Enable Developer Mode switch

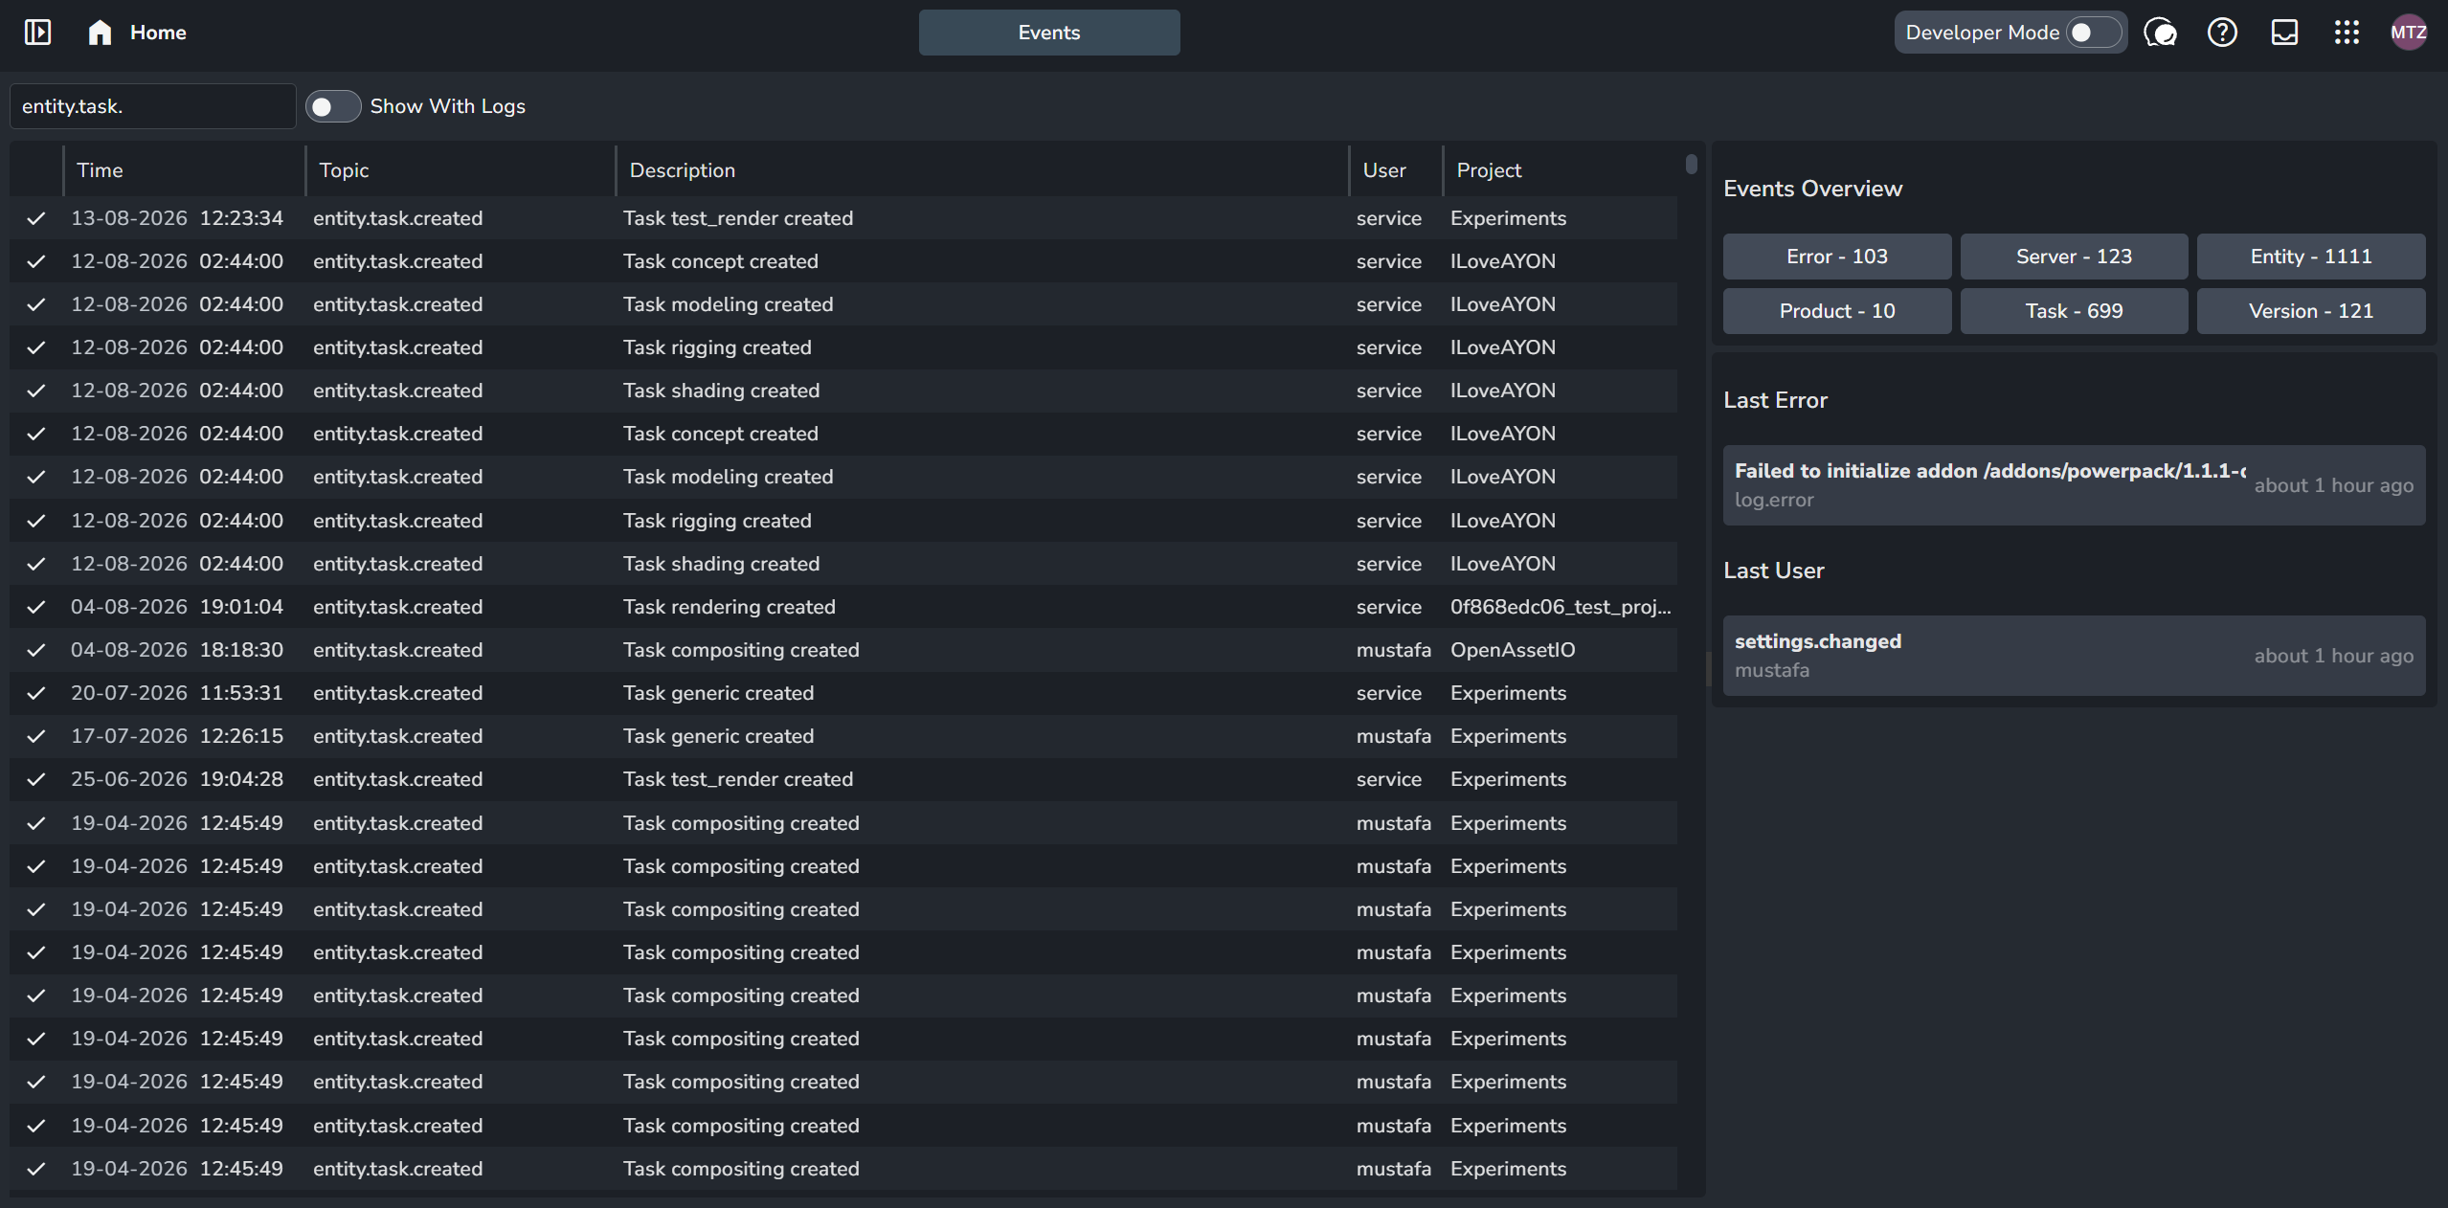click(2093, 33)
